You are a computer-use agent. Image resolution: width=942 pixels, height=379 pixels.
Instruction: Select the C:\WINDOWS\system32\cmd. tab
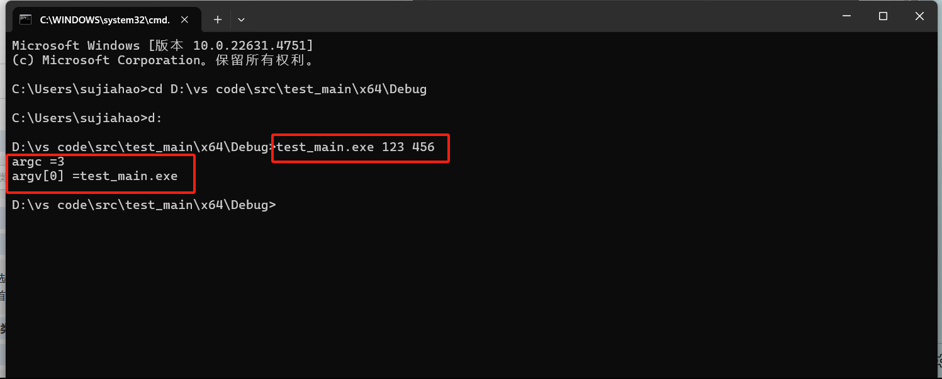pyautogui.click(x=104, y=20)
